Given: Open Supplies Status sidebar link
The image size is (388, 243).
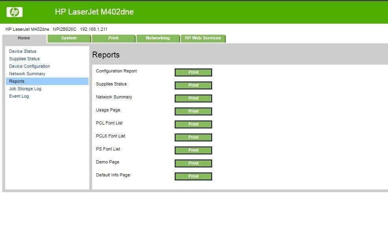Looking at the screenshot, I should coord(24,59).
